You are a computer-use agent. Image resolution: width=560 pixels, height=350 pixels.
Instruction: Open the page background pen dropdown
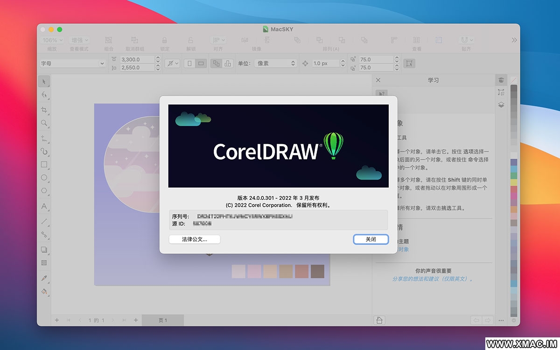click(x=173, y=63)
